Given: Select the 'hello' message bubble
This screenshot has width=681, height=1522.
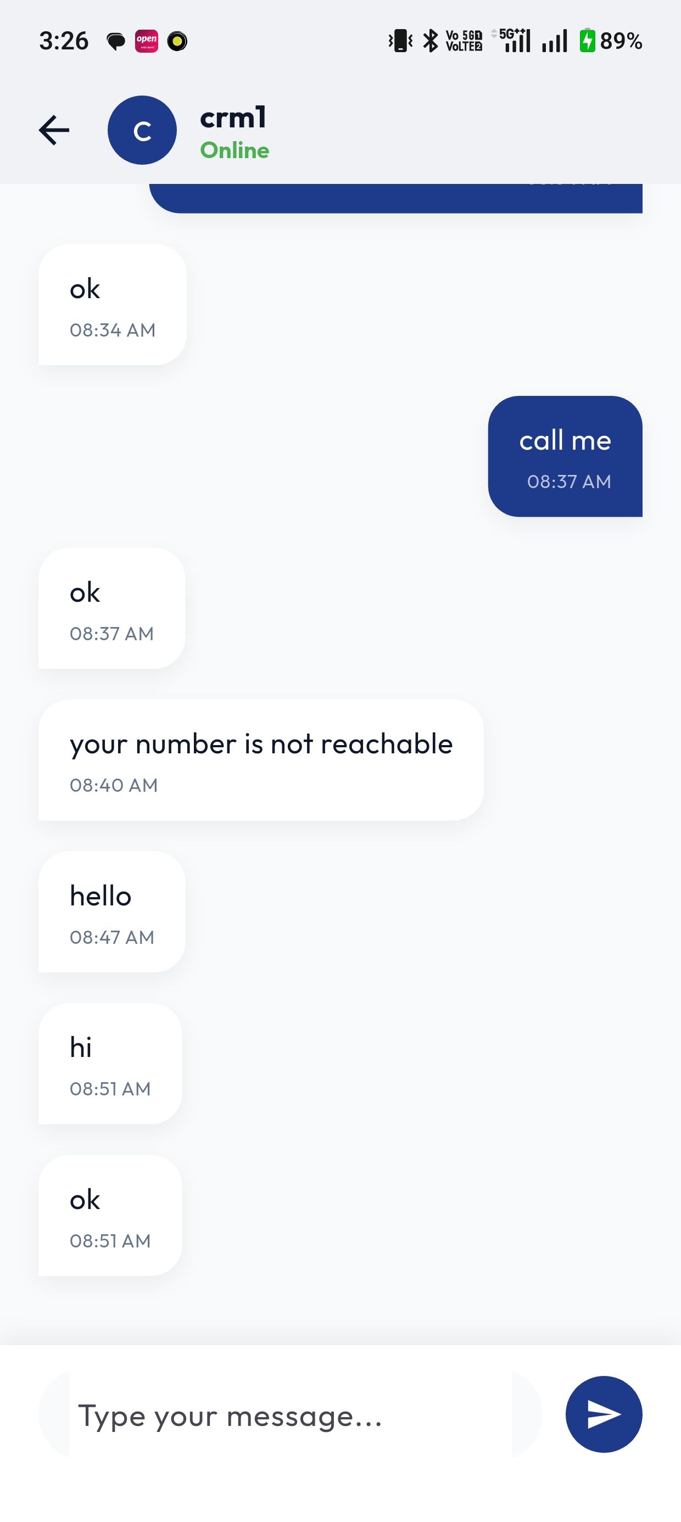Looking at the screenshot, I should (111, 911).
